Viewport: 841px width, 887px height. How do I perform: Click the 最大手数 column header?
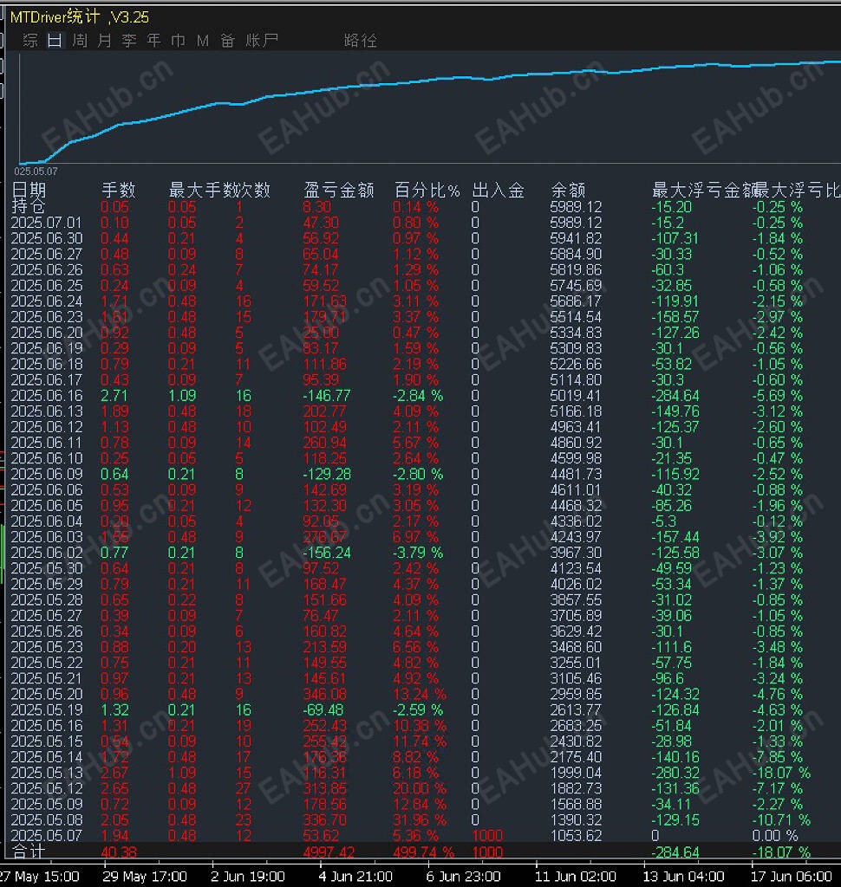click(202, 190)
